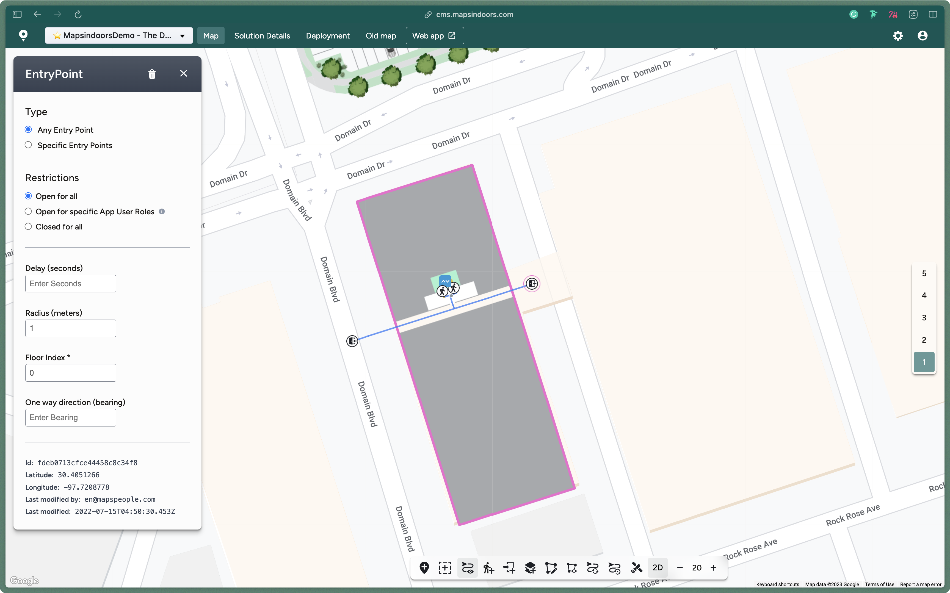Toggle the satellite view icon
Image resolution: width=950 pixels, height=593 pixels.
(636, 567)
